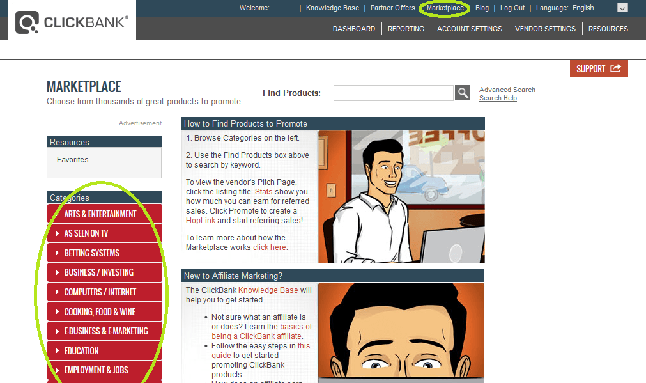Click the man with laptop illustration
646x383 pixels.
[401, 196]
